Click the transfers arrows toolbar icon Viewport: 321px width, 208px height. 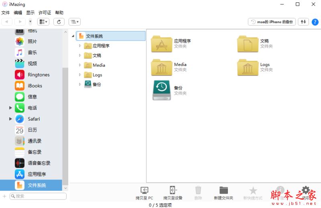303,22
